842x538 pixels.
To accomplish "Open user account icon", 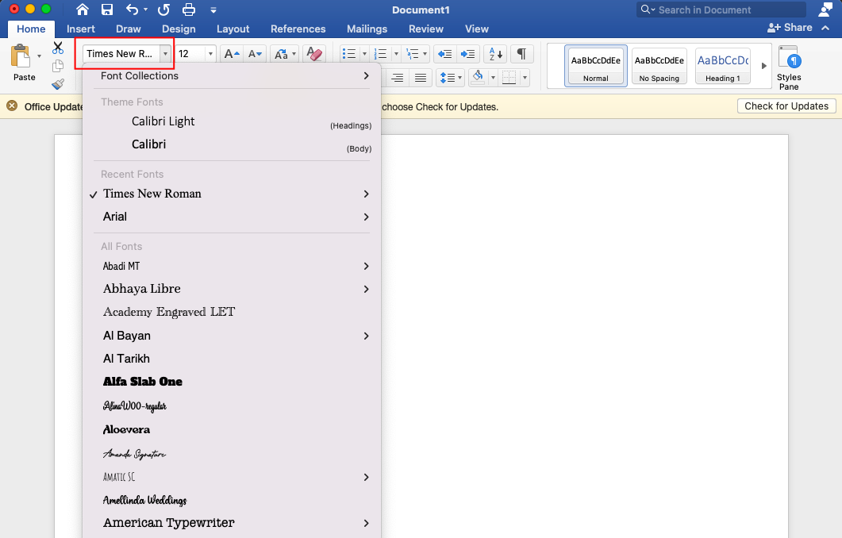I will 825,10.
